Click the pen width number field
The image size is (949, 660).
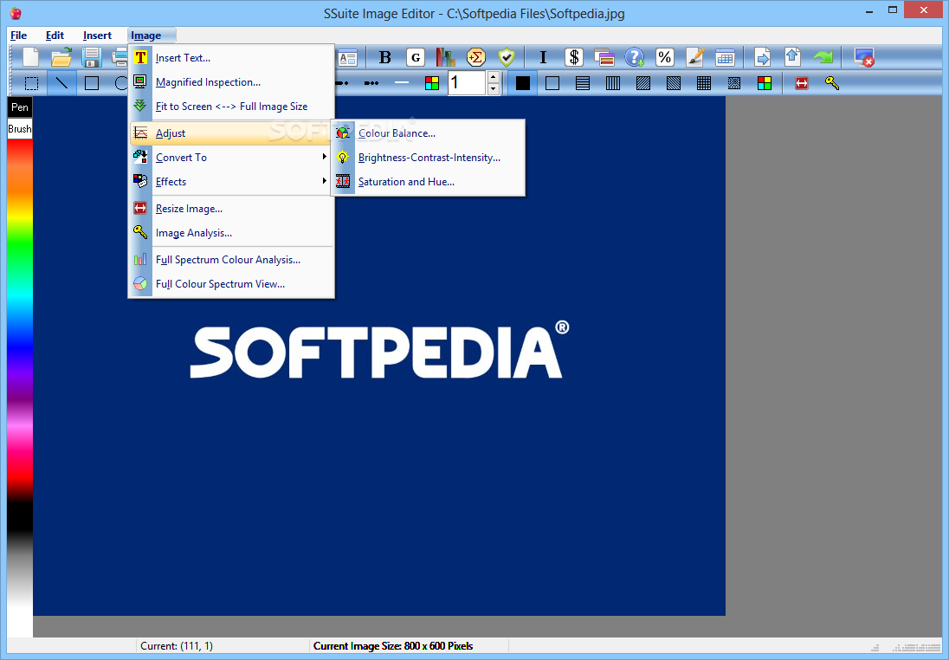click(466, 83)
